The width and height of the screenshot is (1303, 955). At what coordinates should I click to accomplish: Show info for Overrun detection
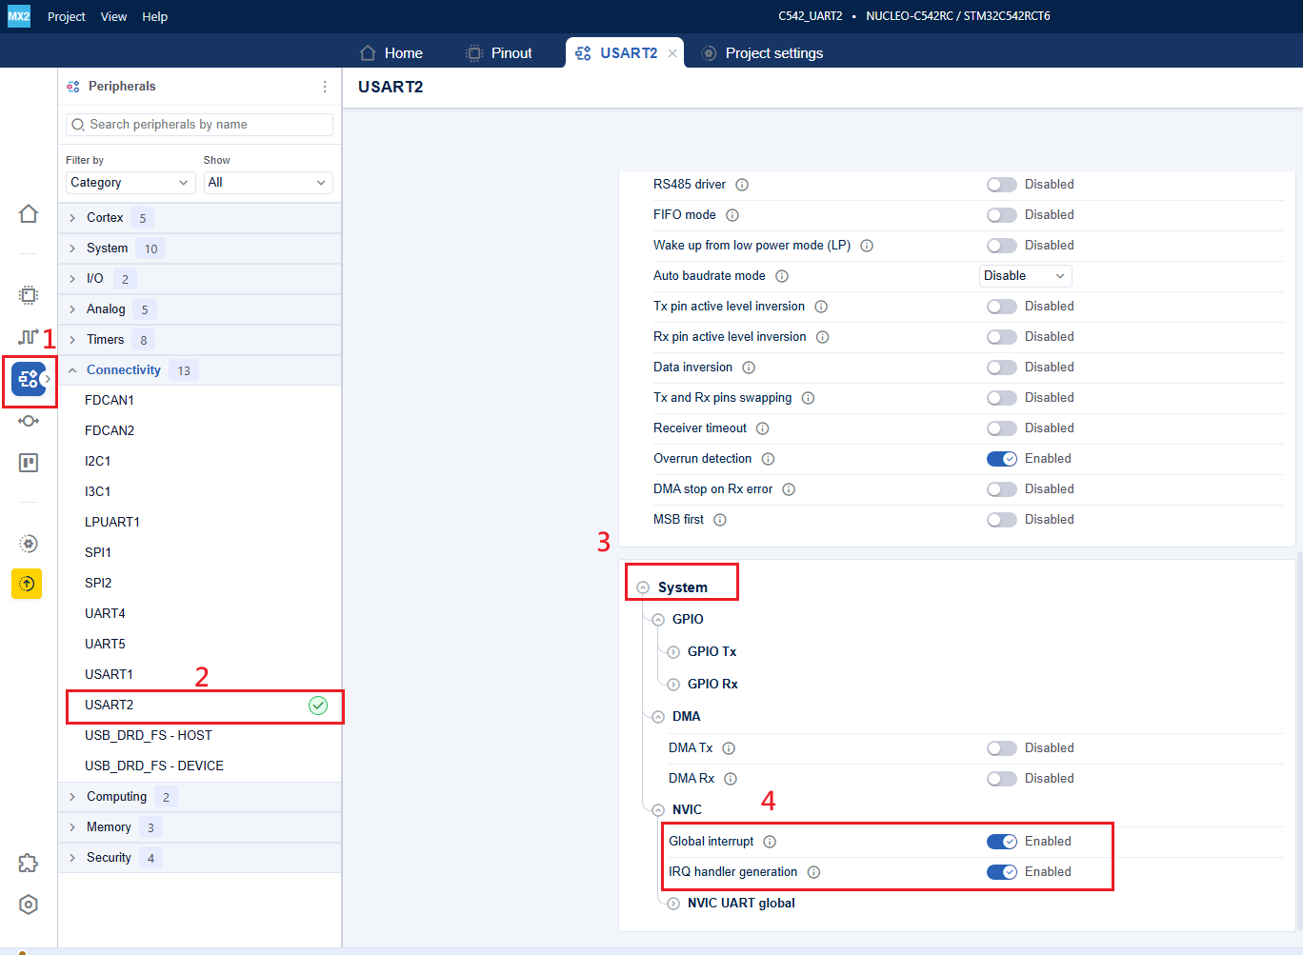pos(768,459)
